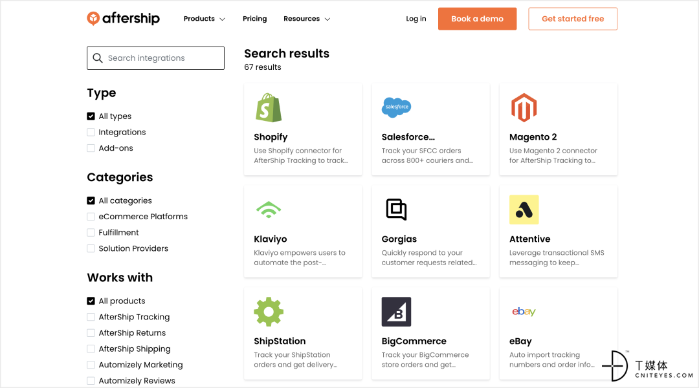
Task: Open the Magento 2 logo
Action: coord(524,107)
